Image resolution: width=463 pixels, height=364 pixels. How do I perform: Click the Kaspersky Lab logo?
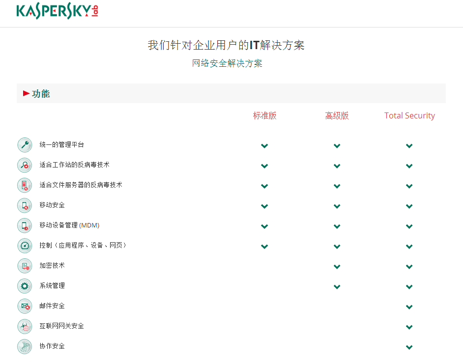(x=58, y=11)
